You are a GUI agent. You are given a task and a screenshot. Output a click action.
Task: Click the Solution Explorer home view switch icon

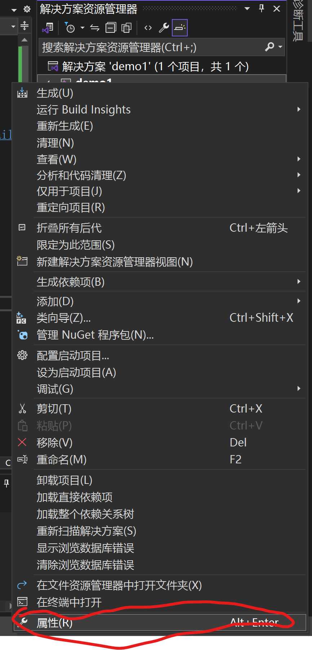(48, 28)
